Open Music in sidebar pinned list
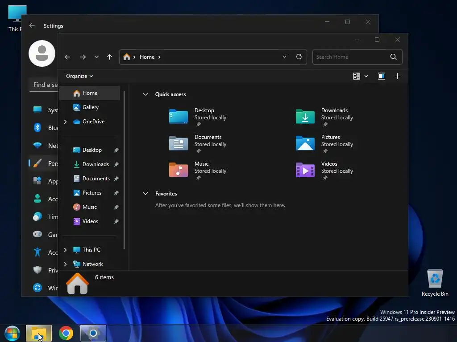 point(90,207)
